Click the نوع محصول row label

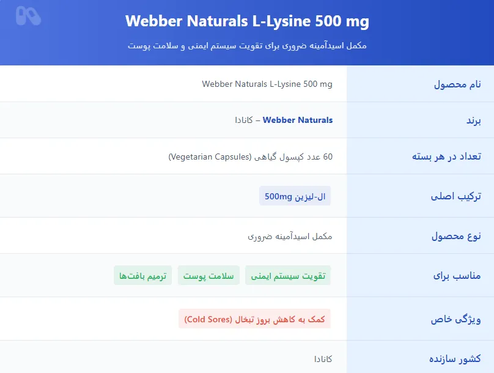(x=456, y=235)
